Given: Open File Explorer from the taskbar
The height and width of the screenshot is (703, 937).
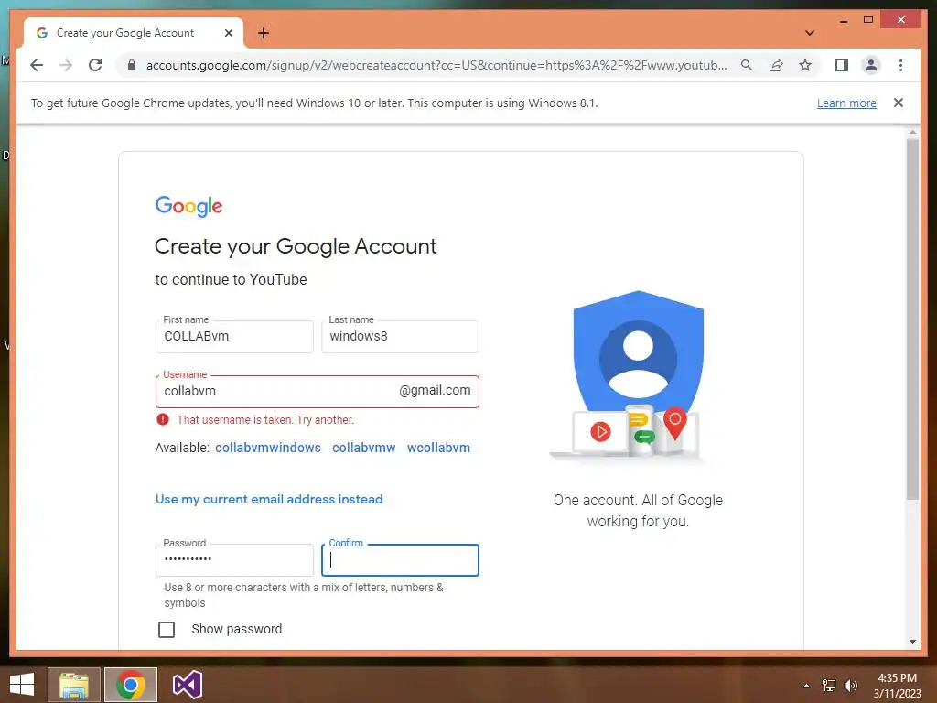Looking at the screenshot, I should [74, 685].
